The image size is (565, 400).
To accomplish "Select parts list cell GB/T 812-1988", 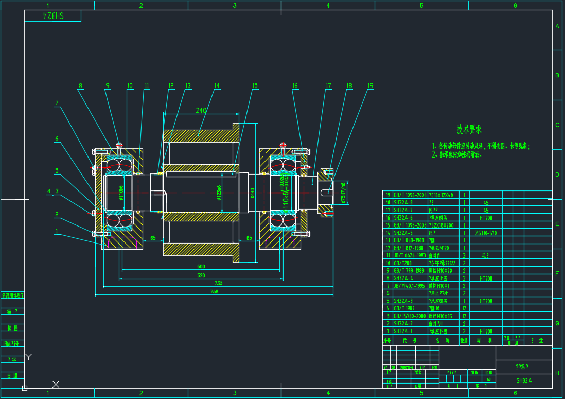I will (x=409, y=248).
